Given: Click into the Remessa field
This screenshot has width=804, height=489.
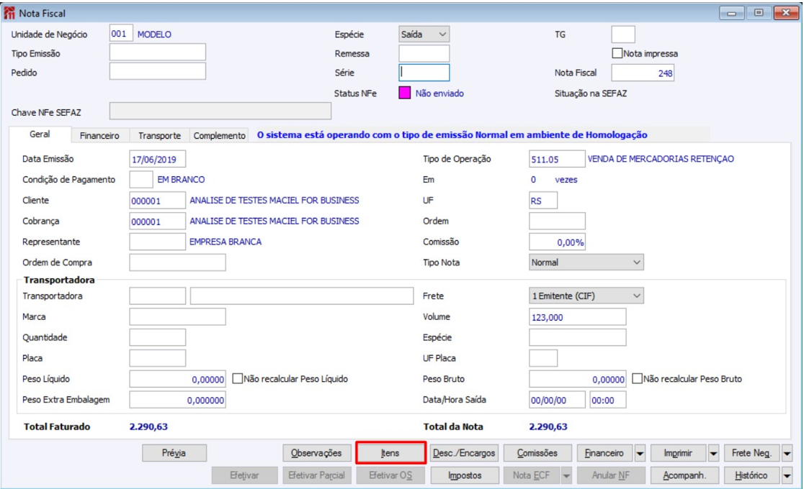Looking at the screenshot, I should (x=424, y=53).
